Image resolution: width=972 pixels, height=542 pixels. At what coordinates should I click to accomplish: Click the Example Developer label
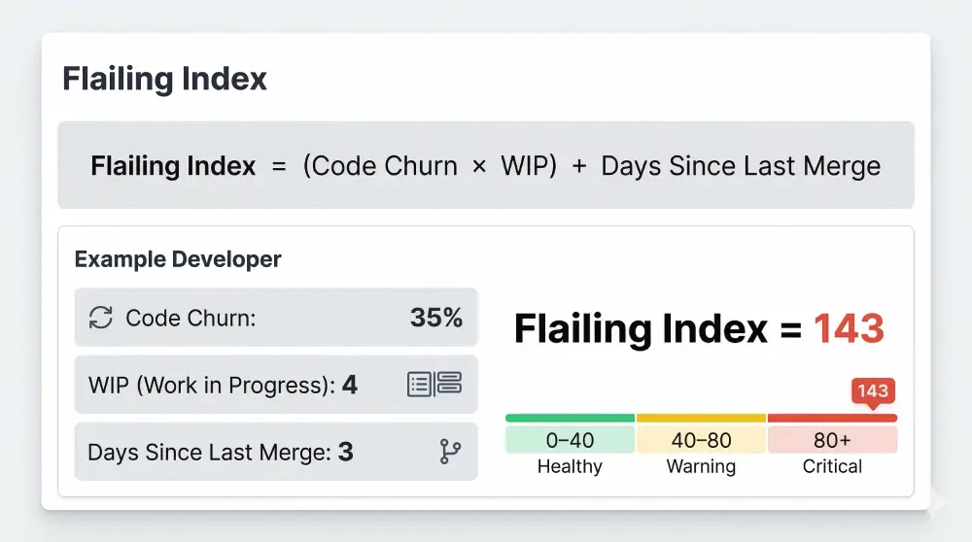pos(178,259)
